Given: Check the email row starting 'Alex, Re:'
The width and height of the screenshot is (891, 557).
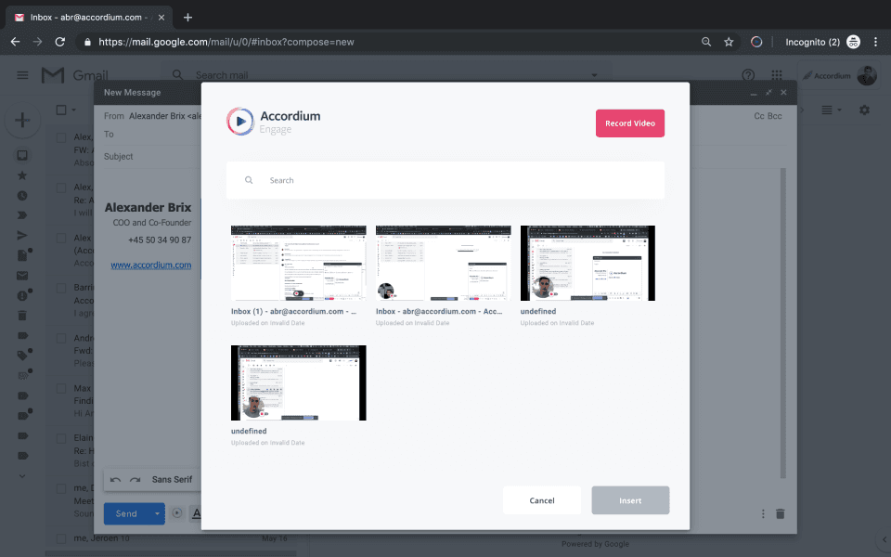Looking at the screenshot, I should coord(61,188).
